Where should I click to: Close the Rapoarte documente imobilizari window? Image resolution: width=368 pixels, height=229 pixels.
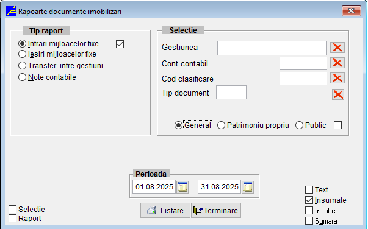[352, 11]
